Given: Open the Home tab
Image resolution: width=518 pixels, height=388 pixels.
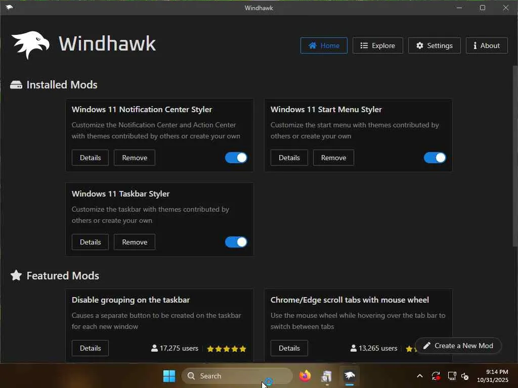Looking at the screenshot, I should (324, 45).
